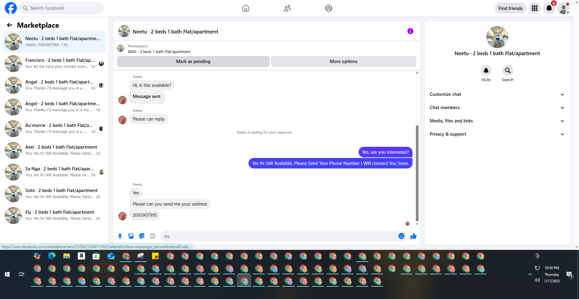Click the back arrow beside Marketplace
The width and height of the screenshot is (579, 299).
[10, 25]
